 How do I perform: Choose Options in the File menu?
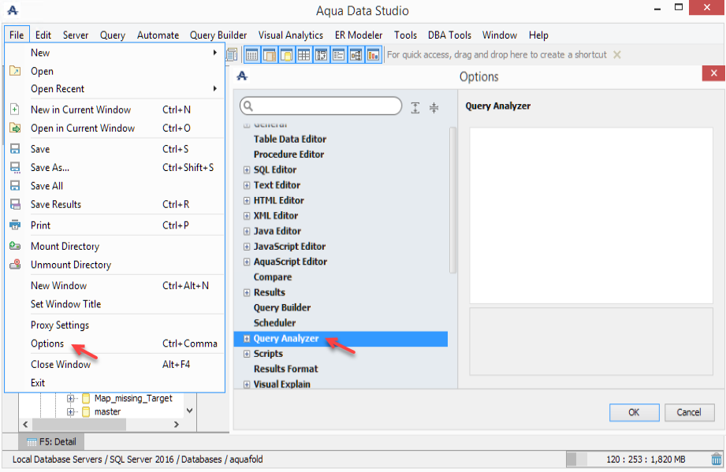click(x=115, y=344)
